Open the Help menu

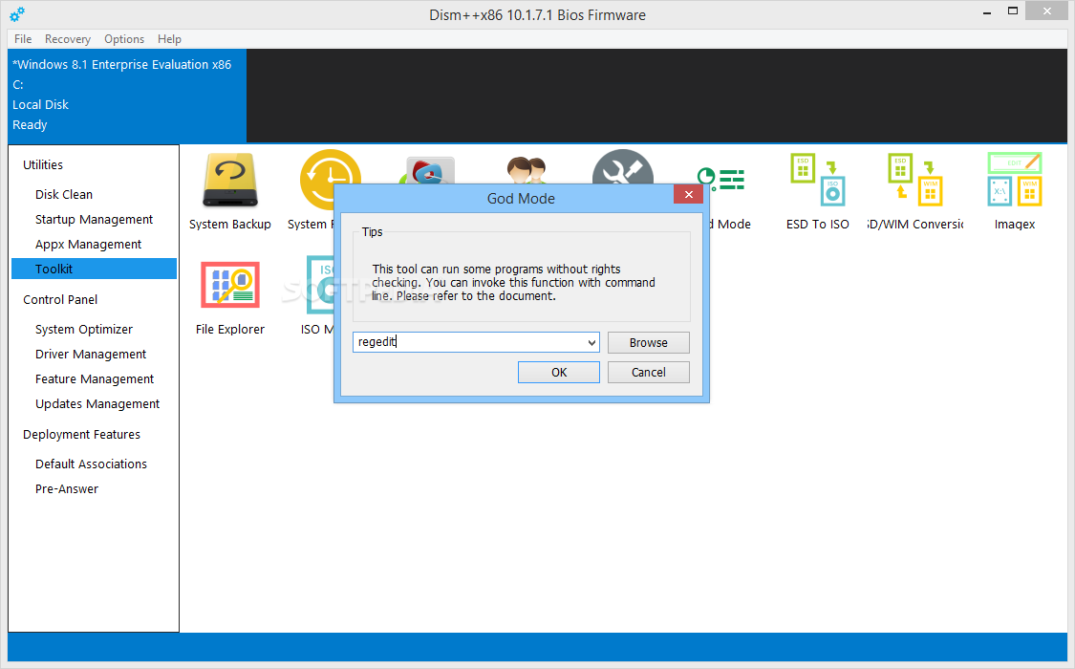(169, 39)
